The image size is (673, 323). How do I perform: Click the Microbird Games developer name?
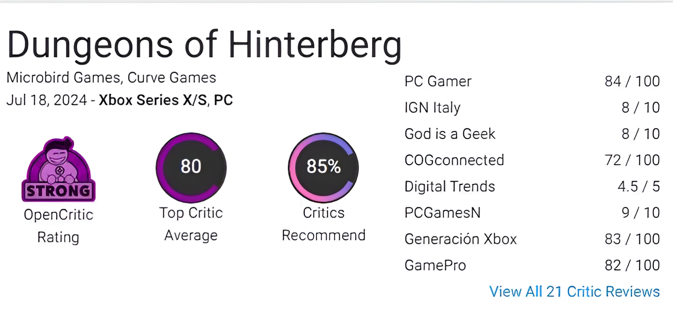click(65, 78)
